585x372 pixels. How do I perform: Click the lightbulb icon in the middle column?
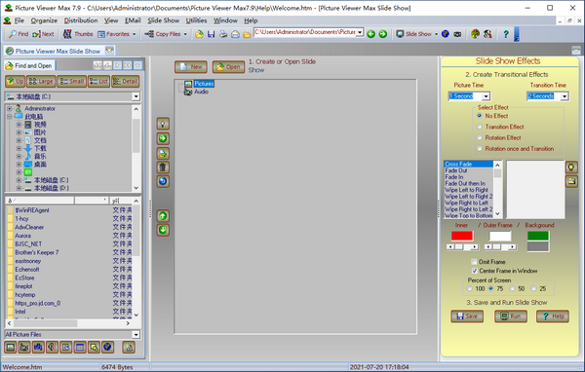(x=163, y=124)
